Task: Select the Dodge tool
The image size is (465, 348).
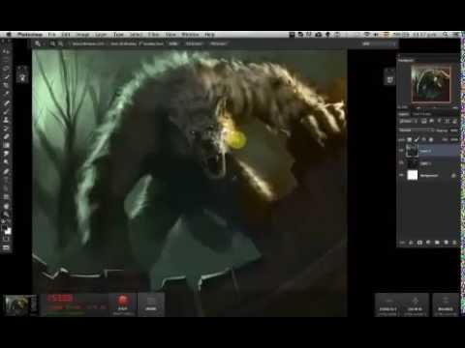Action: (6, 162)
